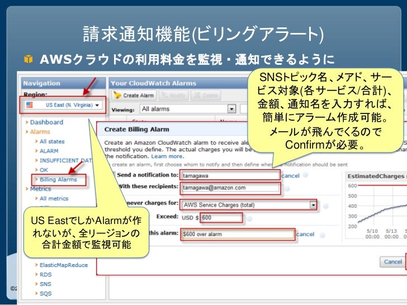Image resolution: width=407 pixels, height=305 pixels.
Task: Click the US flag icon in Region selector
Action: [x=30, y=105]
